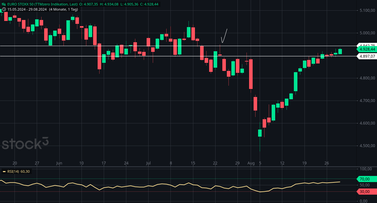Click the date label 8 on time axis

tap(171, 163)
